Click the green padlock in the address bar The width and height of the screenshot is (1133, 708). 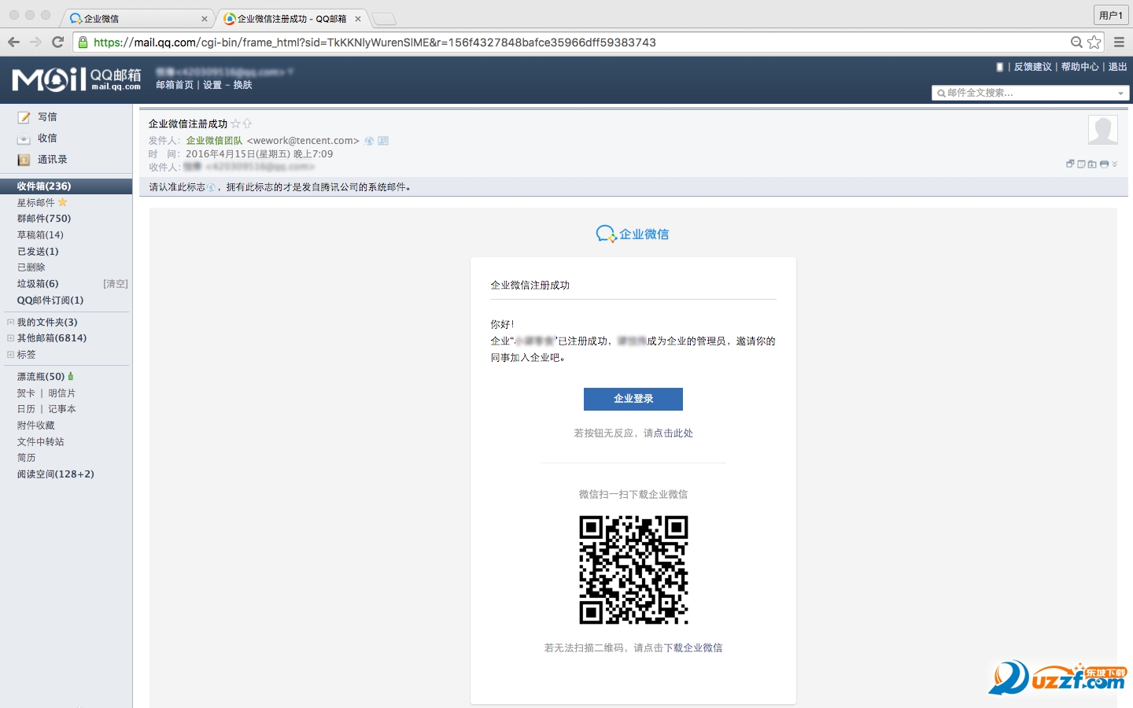tap(83, 42)
